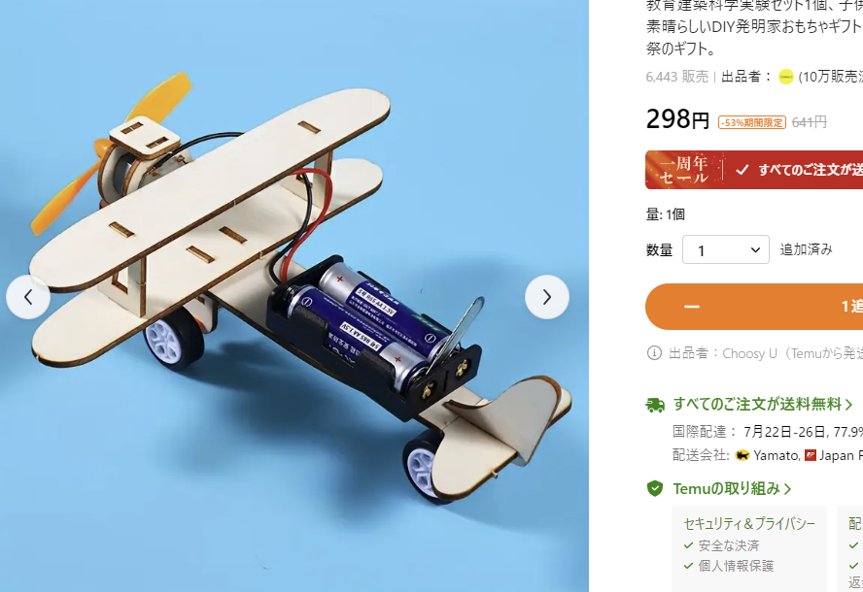Viewport: 863px width, 592px height.
Task: Click the 6,443 販売 sold count text
Action: pyautogui.click(x=677, y=77)
